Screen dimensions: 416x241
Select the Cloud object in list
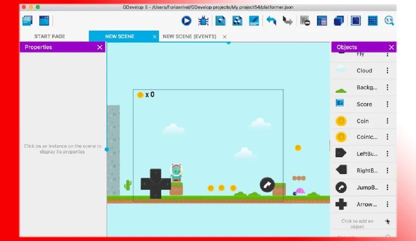(x=364, y=70)
